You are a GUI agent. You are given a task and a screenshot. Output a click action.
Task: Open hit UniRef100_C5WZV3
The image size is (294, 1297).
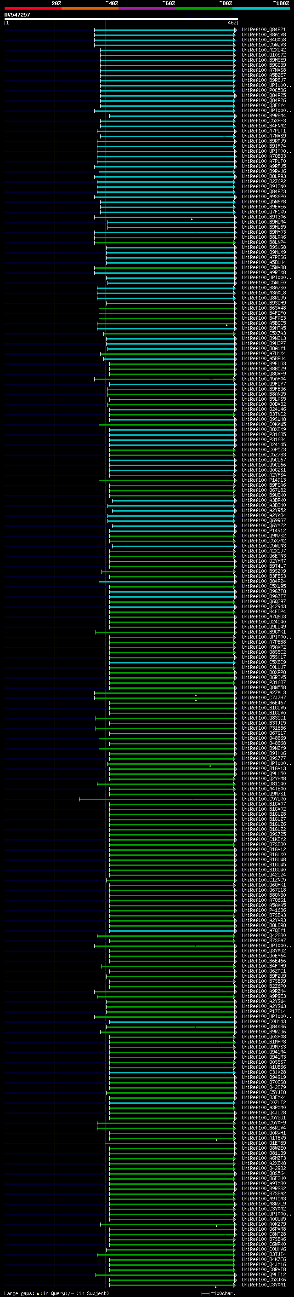[263, 45]
